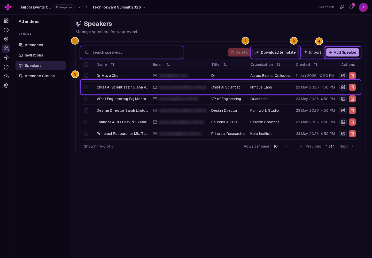Viewport: 372px width, 258px height.
Task: Click the Add Speaker button
Action: tap(343, 52)
